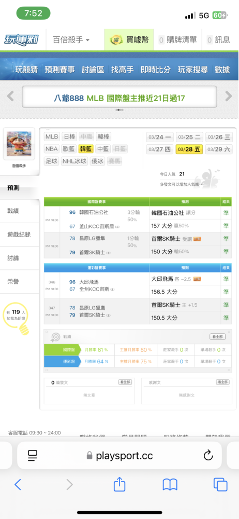Open the 百倍殺手 profile avatar
This screenshot has height=519, width=239.
[19, 144]
